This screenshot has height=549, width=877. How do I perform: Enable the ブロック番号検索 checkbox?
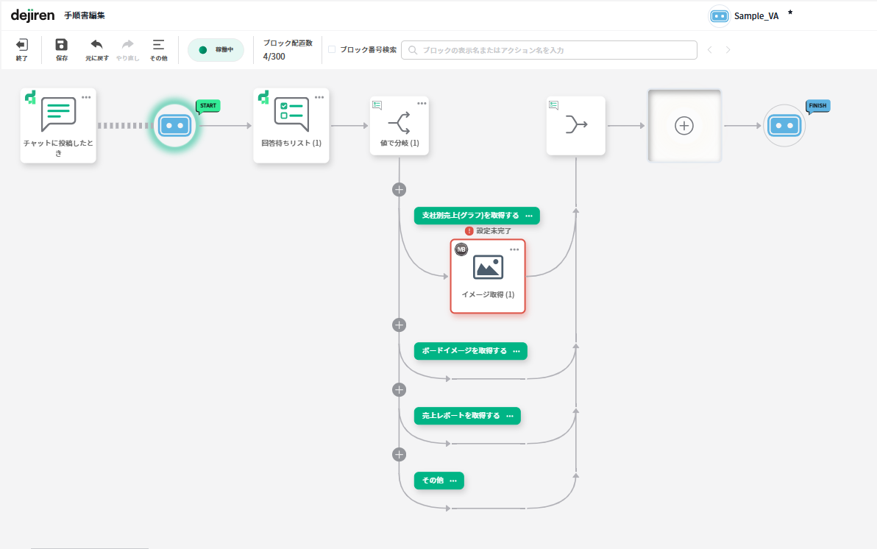pyautogui.click(x=332, y=50)
